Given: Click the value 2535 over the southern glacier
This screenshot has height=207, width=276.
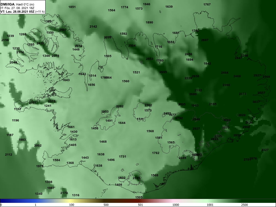Looking at the screenshot, I should click(136, 178).
